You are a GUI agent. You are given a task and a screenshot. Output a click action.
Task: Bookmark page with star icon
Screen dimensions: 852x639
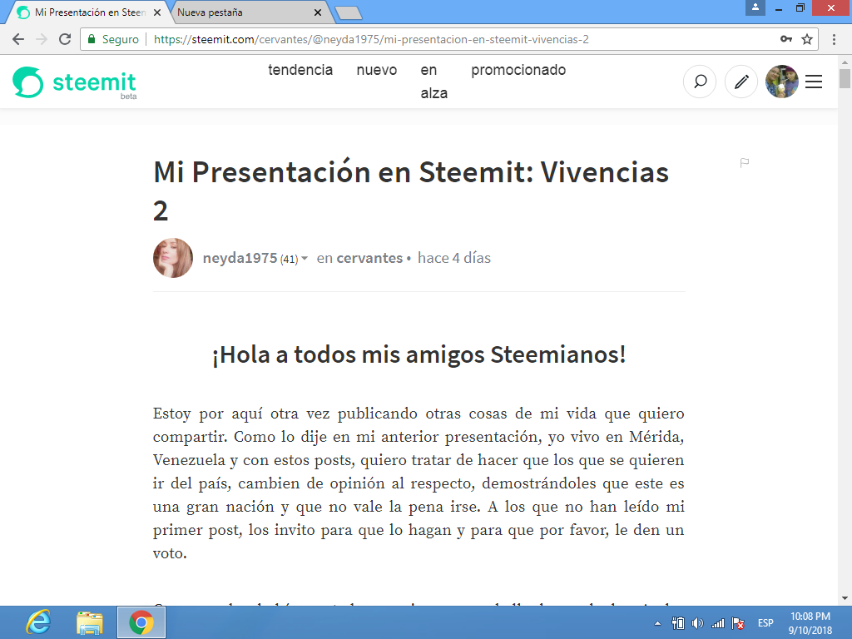pos(807,39)
